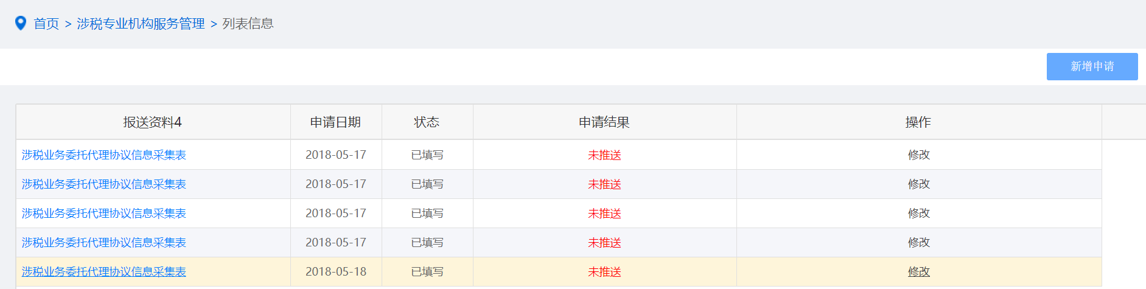Viewport: 1146px width, 289px height.
Task: Click the location pin icon in breadcrumb
Action: point(21,23)
